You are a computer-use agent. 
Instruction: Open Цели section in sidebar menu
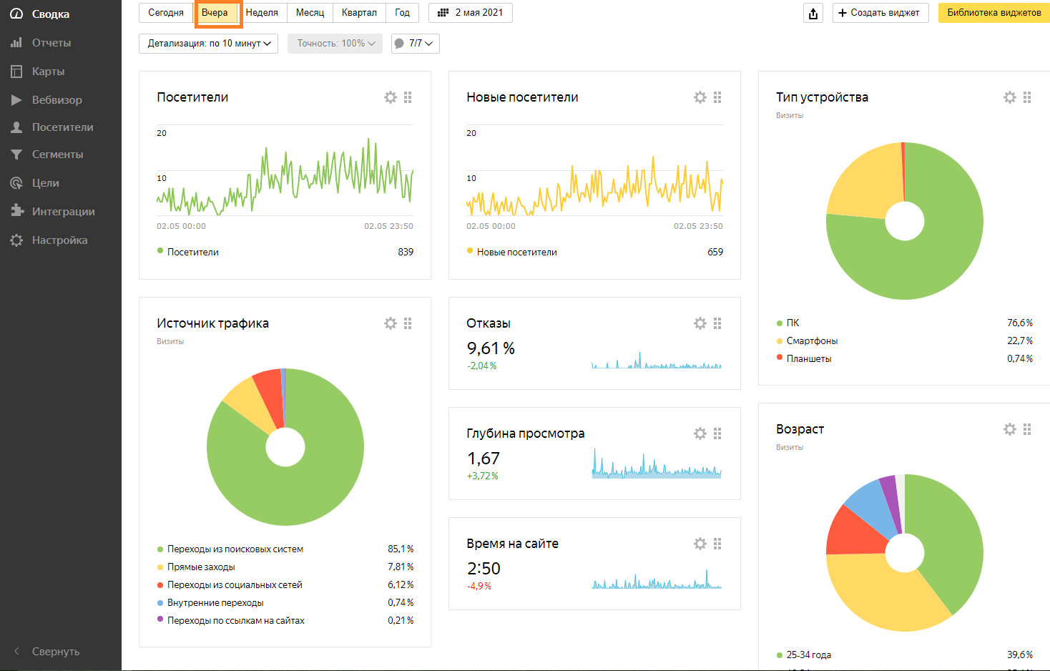tap(45, 183)
